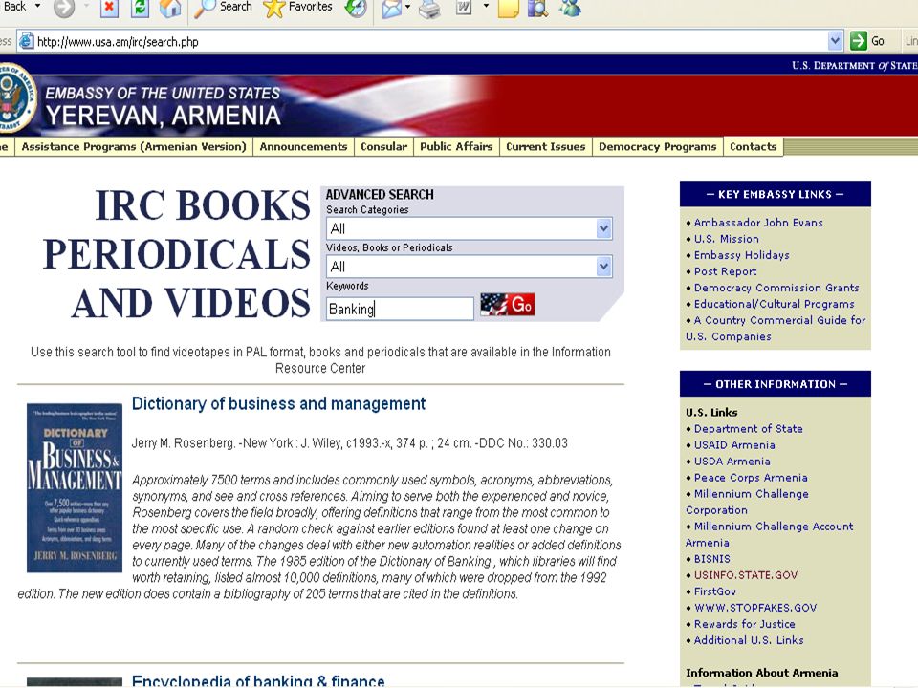Open the Mail dropdown arrow
This screenshot has height=688, width=918.
tap(407, 7)
